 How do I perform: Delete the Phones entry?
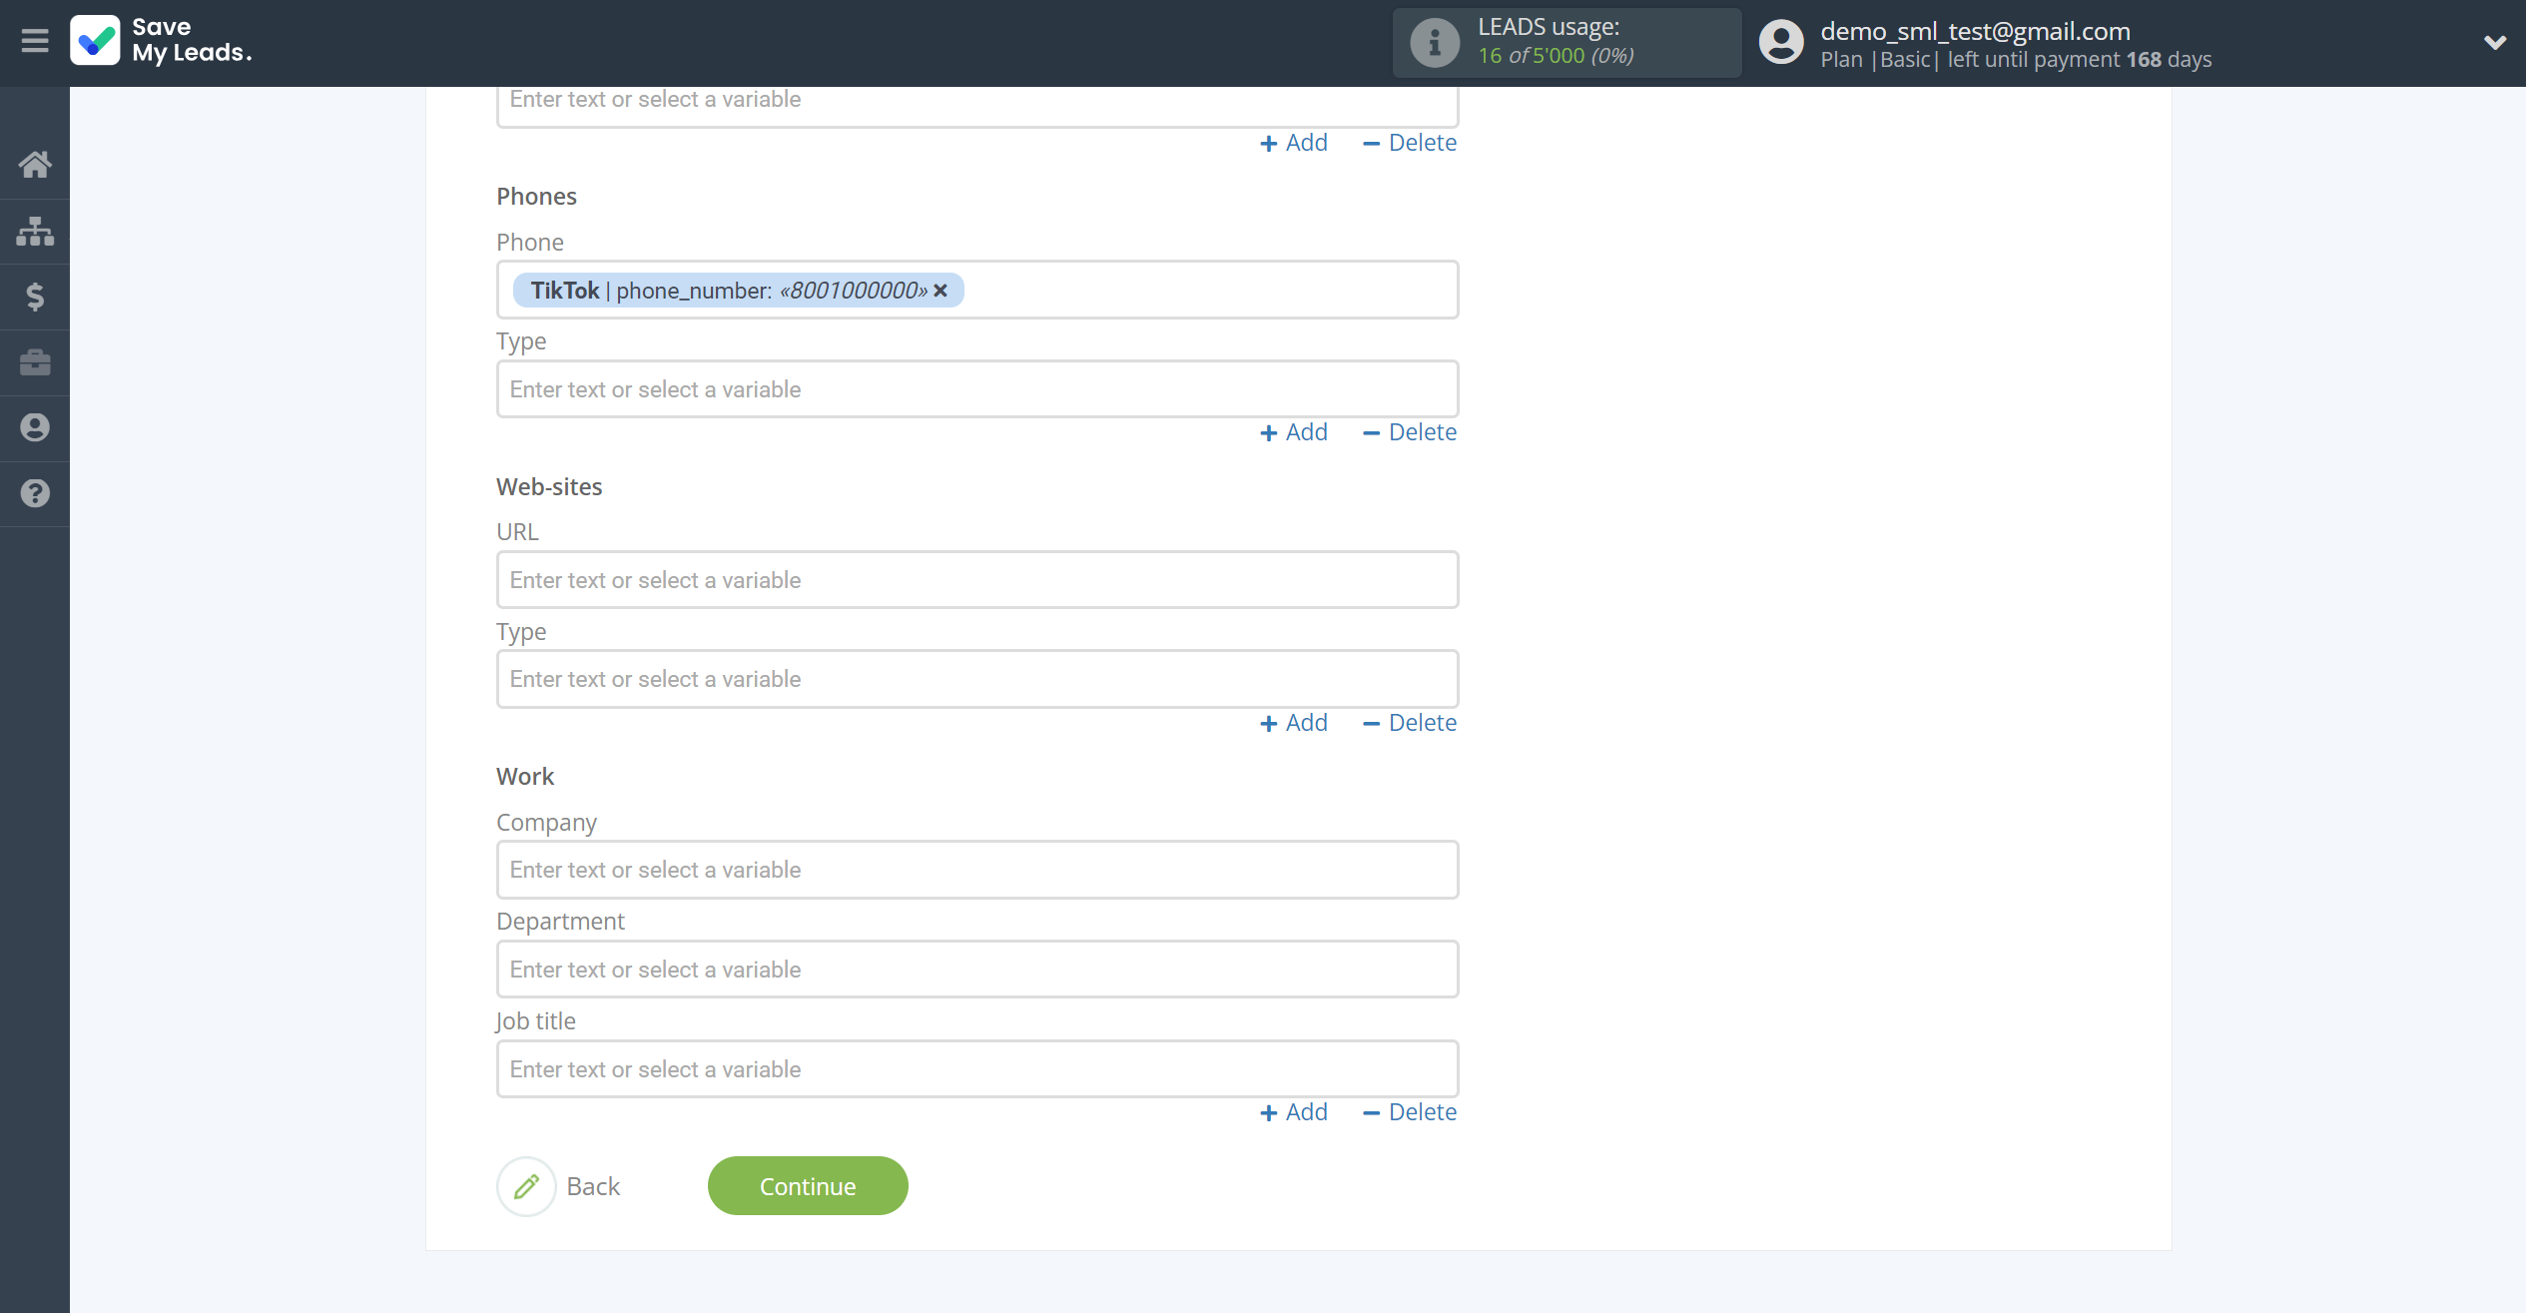[1410, 432]
